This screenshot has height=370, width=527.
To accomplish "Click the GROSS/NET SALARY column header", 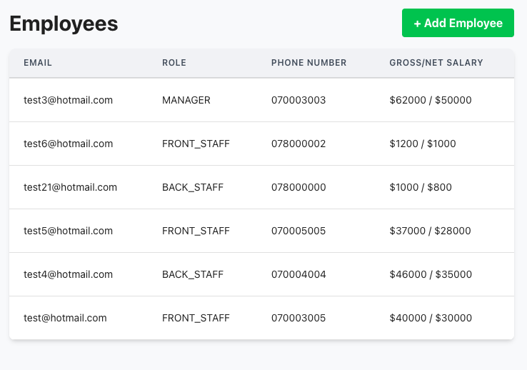I will point(436,63).
